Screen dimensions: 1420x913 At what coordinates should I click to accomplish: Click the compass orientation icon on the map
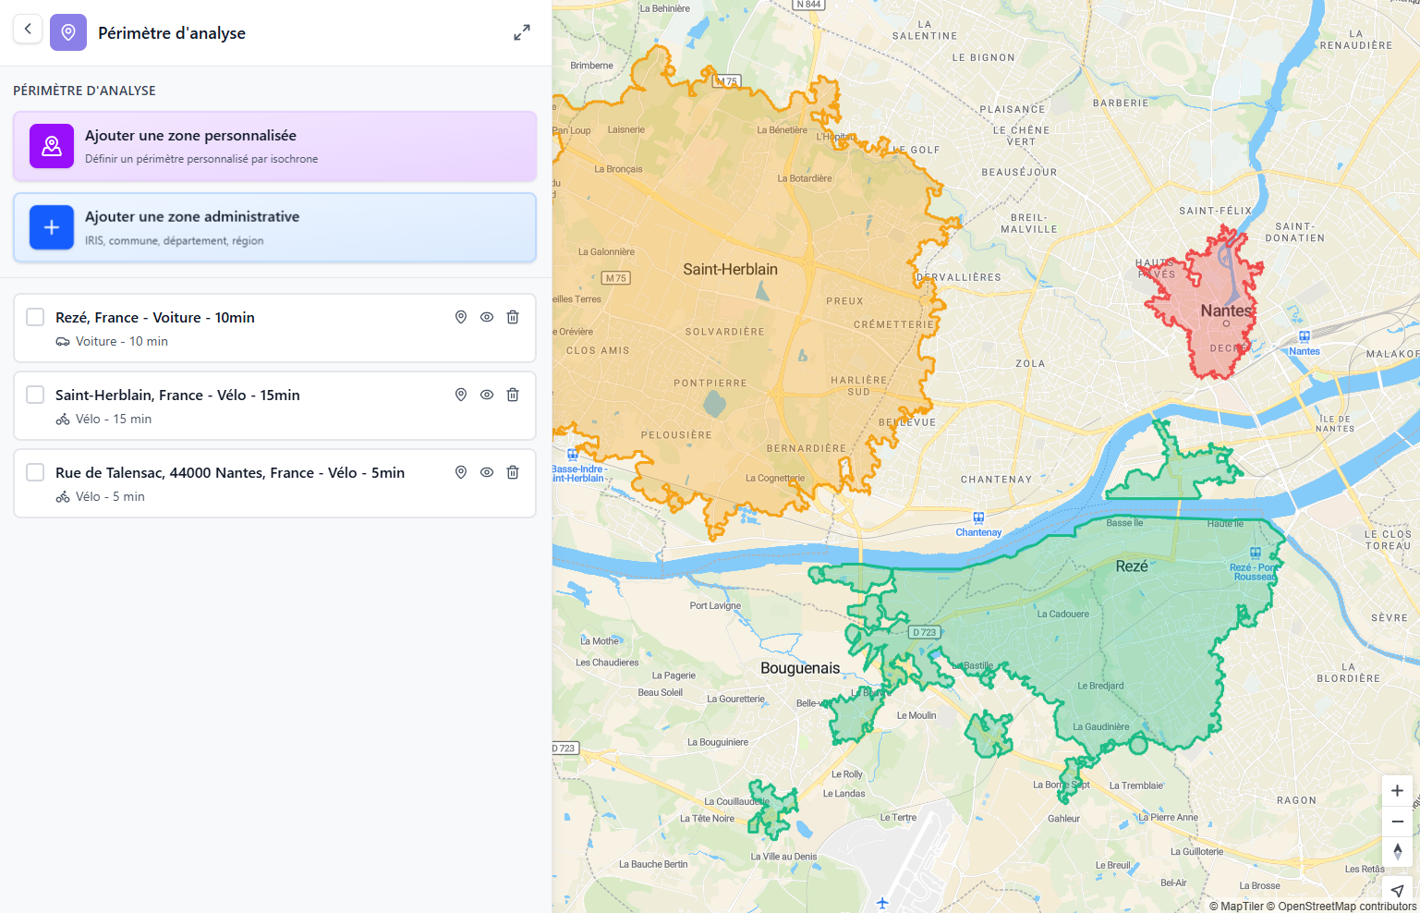click(x=1397, y=851)
